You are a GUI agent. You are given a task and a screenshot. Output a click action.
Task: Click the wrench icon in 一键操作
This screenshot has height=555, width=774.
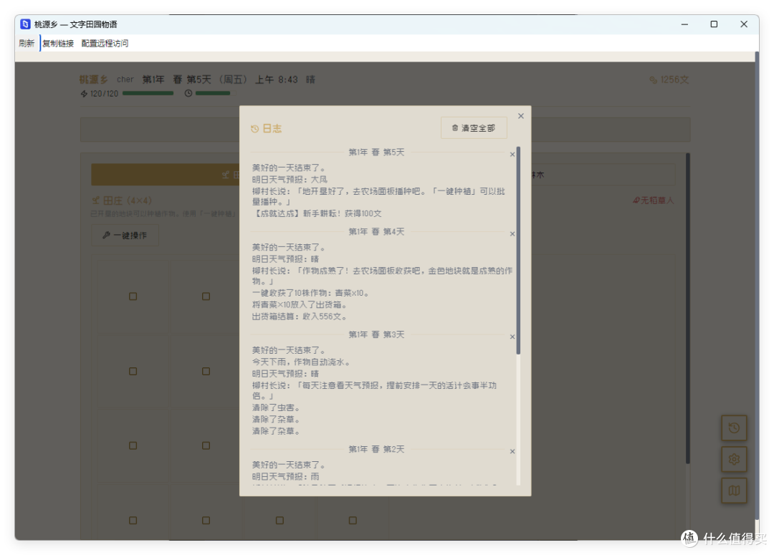(x=106, y=236)
